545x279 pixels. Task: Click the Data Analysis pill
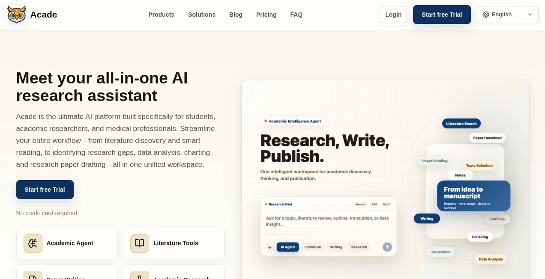[x=491, y=259]
